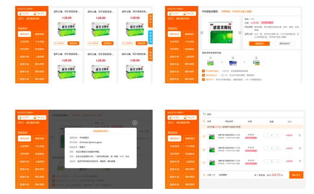Click 直接购买 on the third product card
The height and width of the screenshot is (194, 314).
point(142,43)
